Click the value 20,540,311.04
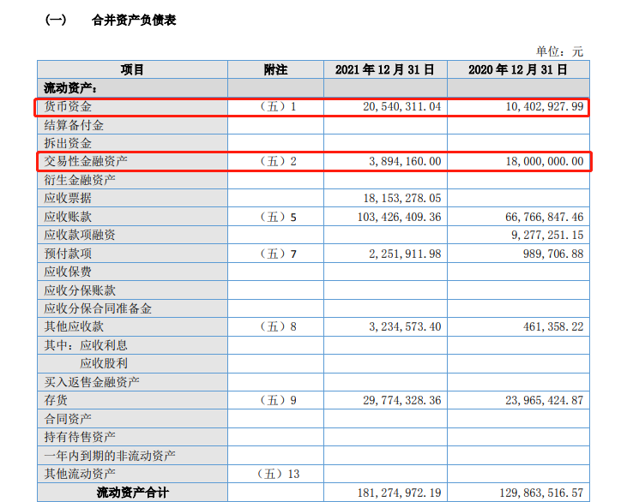This screenshot has width=621, height=502. coord(396,107)
